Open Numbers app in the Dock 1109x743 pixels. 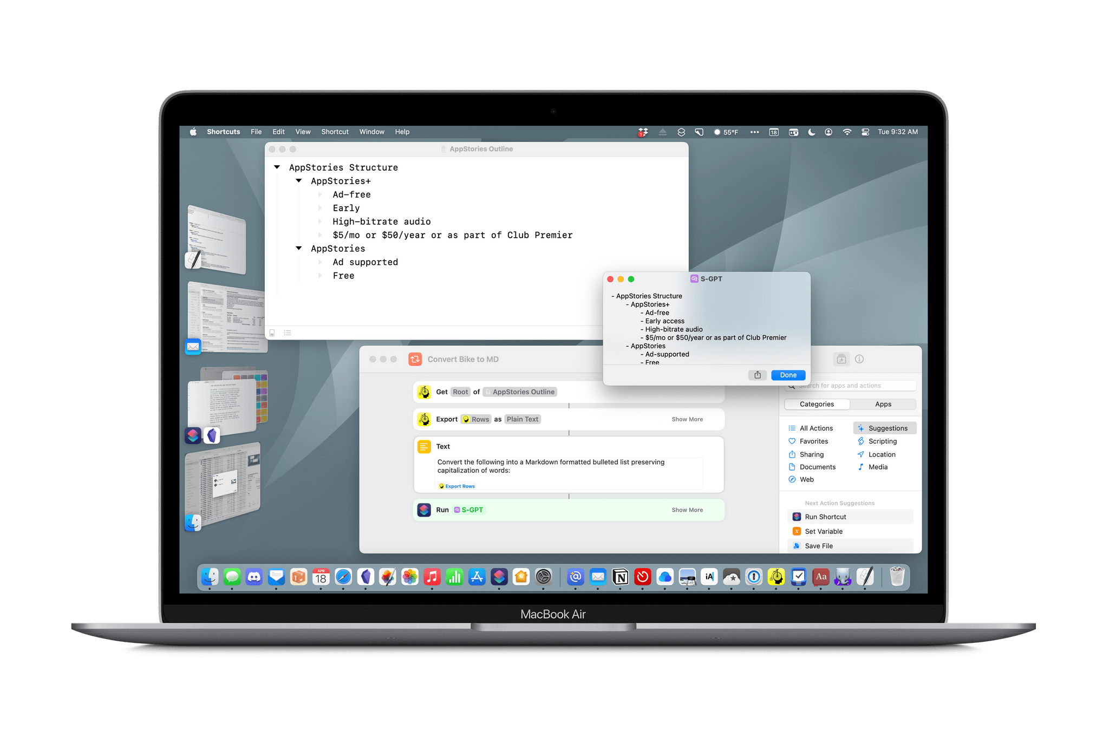pos(454,577)
